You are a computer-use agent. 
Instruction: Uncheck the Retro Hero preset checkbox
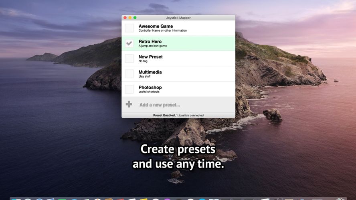[129, 43]
